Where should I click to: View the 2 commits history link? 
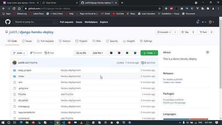pos(148,62)
